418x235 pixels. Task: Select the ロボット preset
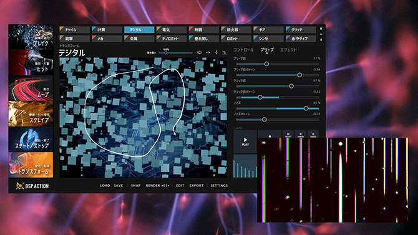[x=236, y=39]
